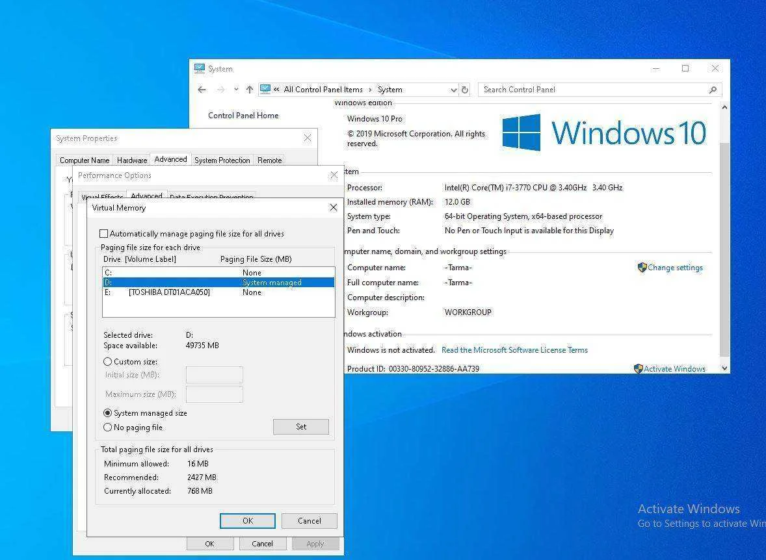Viewport: 766px width, 560px height.
Task: Click the Maximum size (MB) field
Action: 214,394
